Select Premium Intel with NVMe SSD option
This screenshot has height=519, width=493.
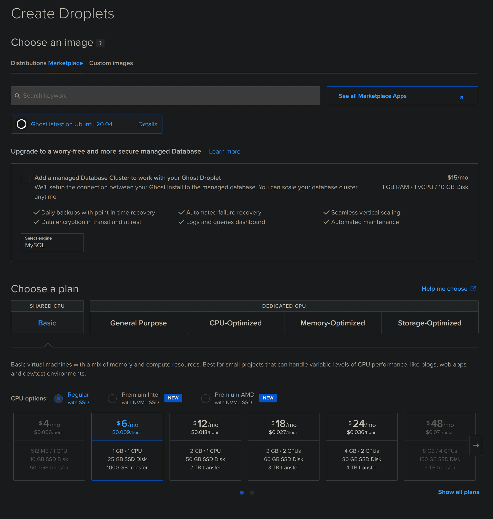(x=112, y=398)
